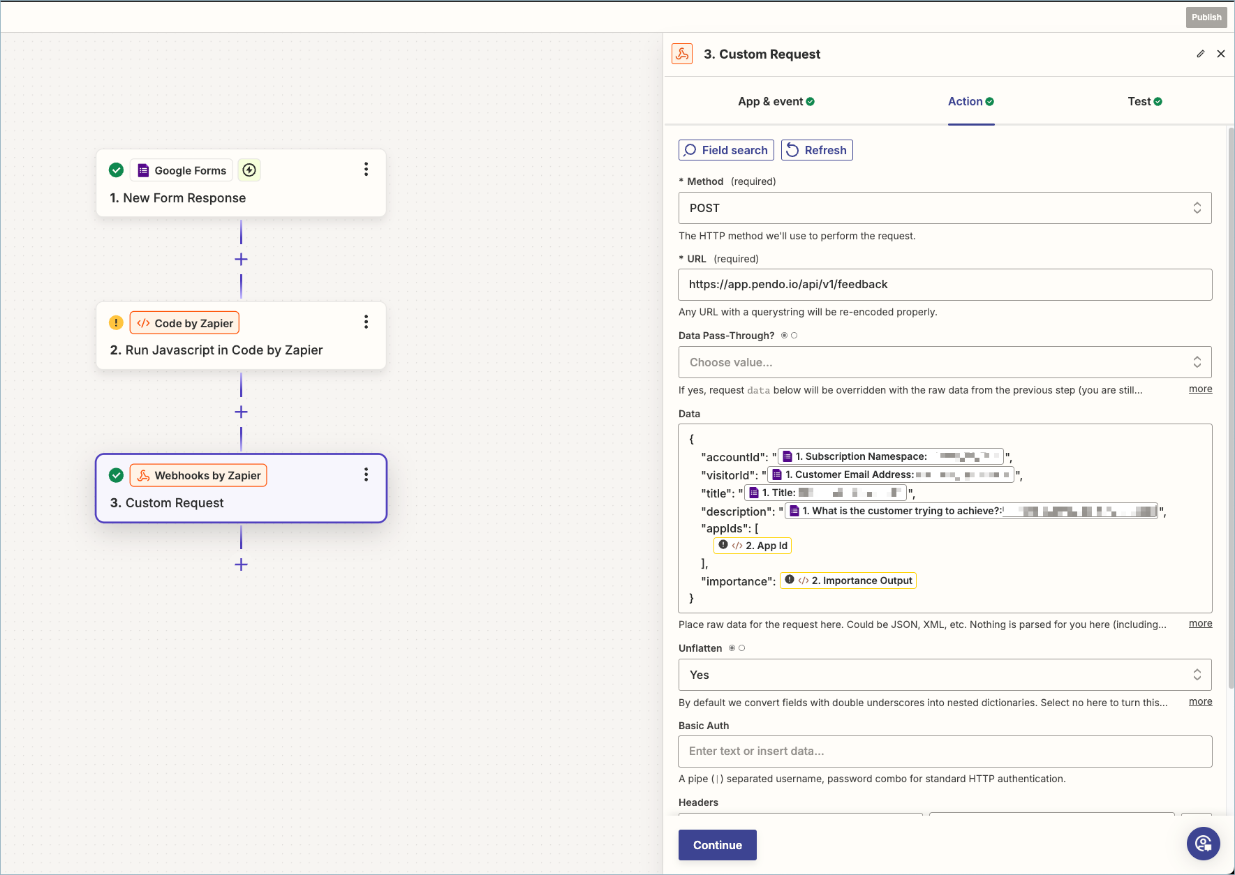Screen dimensions: 1235x875
Task: Click the Code by Zapier app badge
Action: point(185,323)
